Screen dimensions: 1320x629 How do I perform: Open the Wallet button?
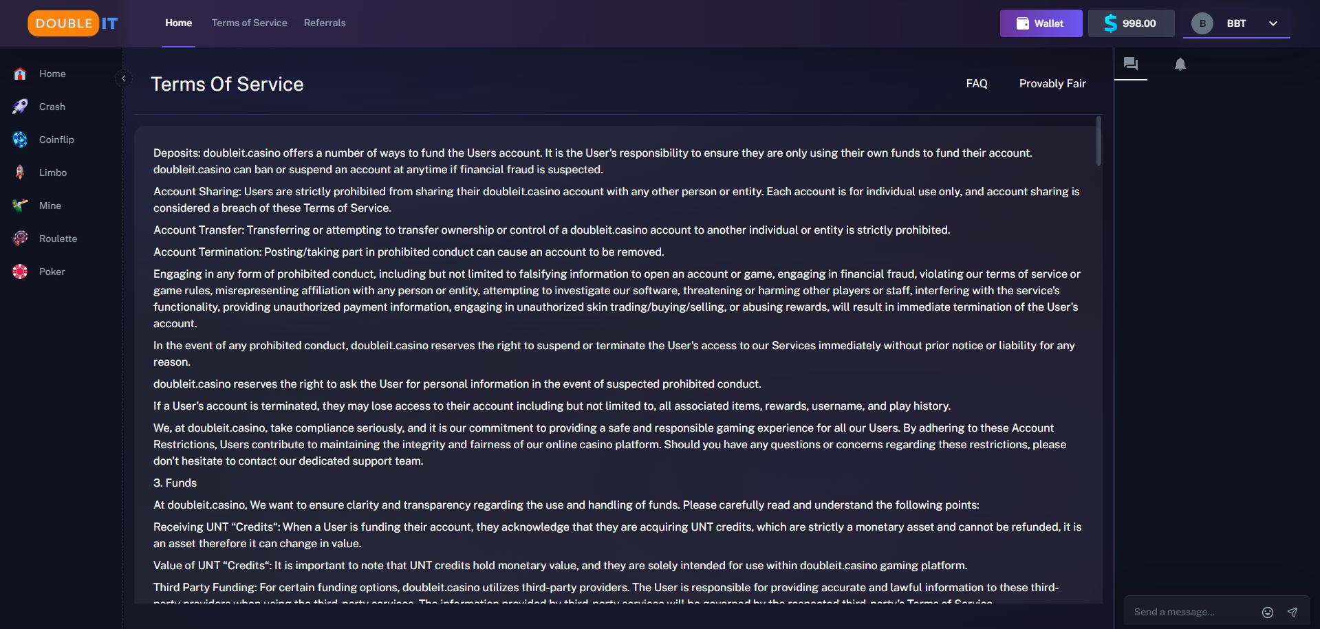click(1041, 23)
